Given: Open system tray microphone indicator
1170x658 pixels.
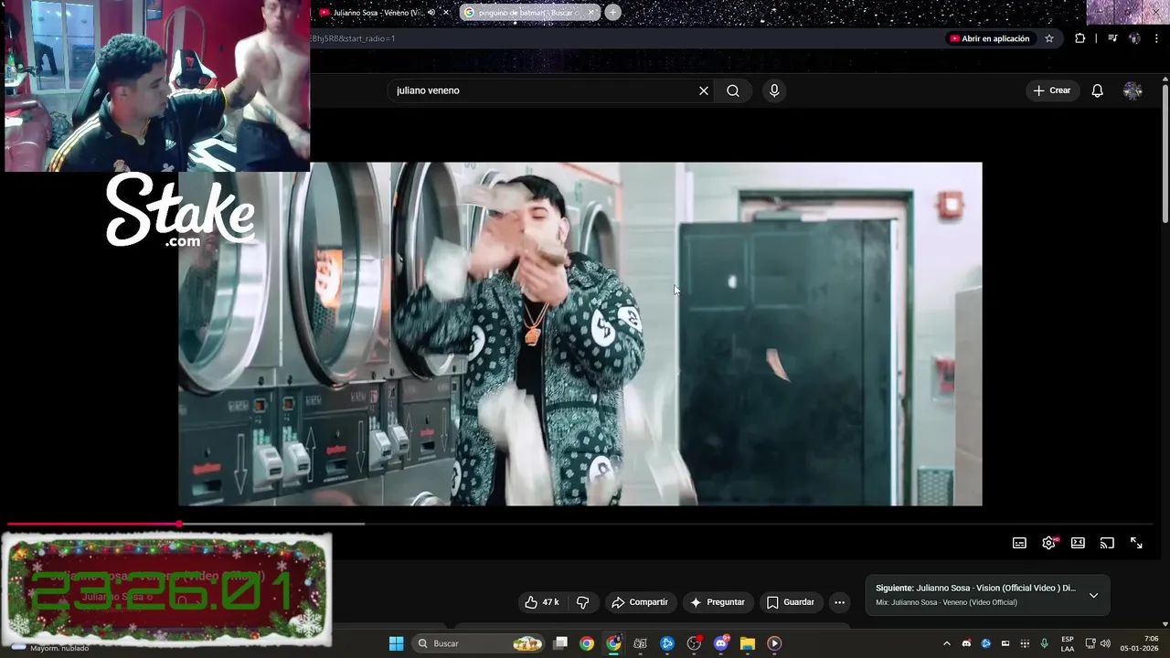Looking at the screenshot, I should [x=1044, y=643].
